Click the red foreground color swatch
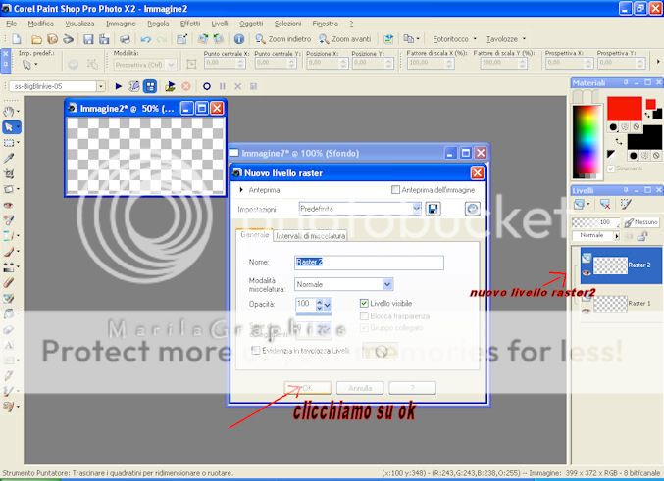This screenshot has width=664, height=481. click(624, 109)
